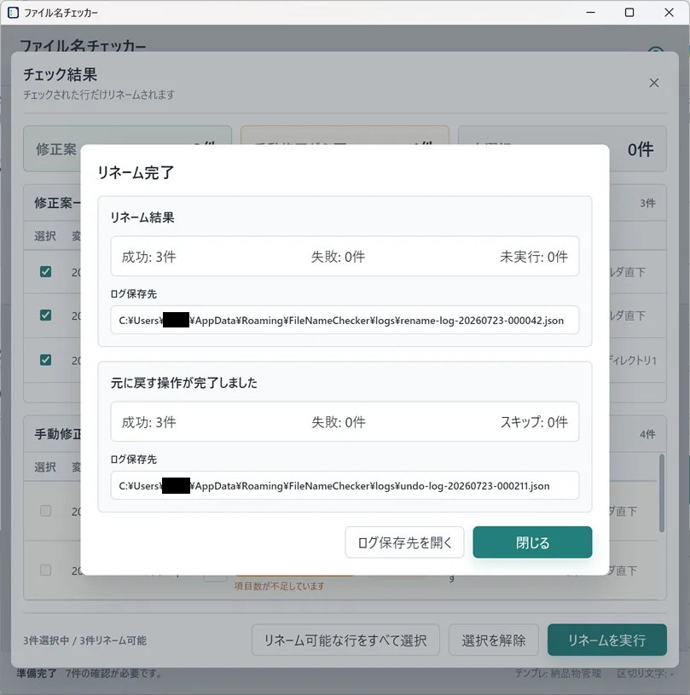Click リネームを実行 button

[606, 640]
